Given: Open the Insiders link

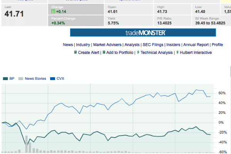Looking at the screenshot, I should point(173,45).
